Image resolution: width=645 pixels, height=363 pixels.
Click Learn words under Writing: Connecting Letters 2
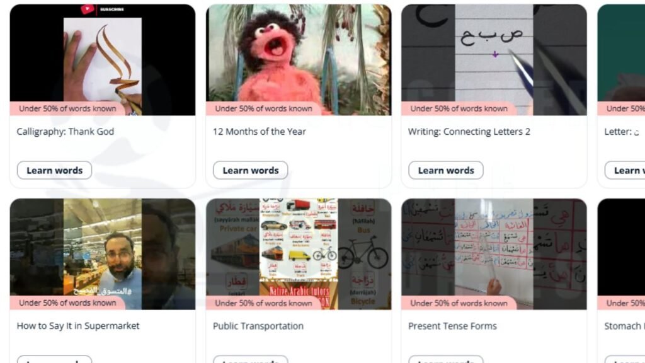click(446, 170)
